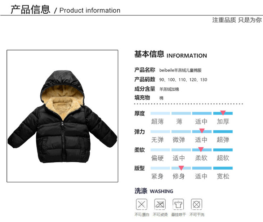Click the no dry-clean circle icon
The width and height of the screenshot is (263, 222).
coord(196,204)
